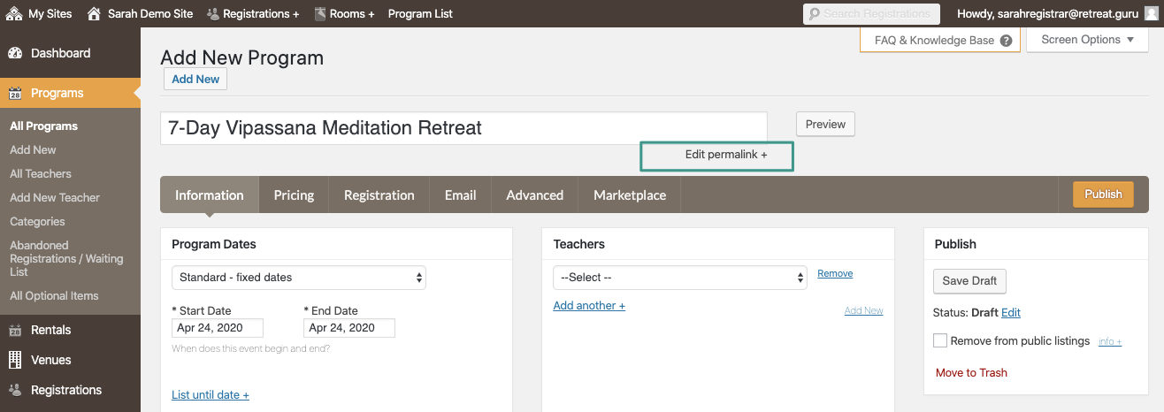Screen dimensions: 1164x412
Task: Enable Remove from public listings checkbox
Action: (x=940, y=340)
